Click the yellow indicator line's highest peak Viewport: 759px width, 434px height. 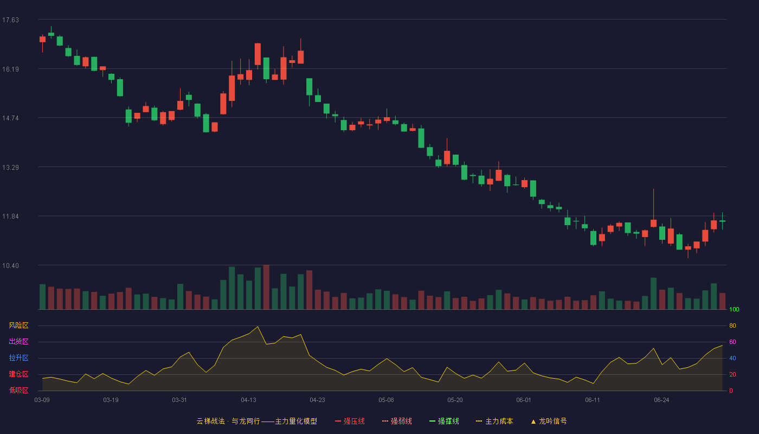[x=258, y=327]
